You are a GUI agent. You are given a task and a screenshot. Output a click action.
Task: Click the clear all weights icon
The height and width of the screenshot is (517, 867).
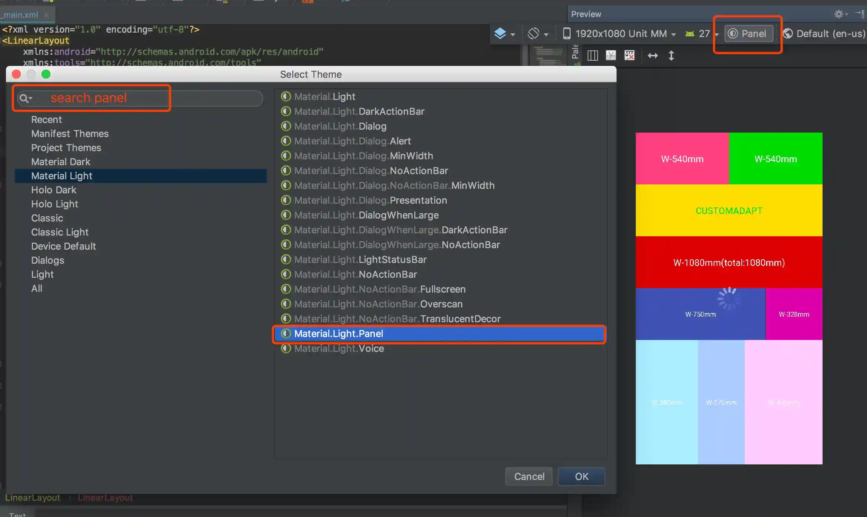630,56
